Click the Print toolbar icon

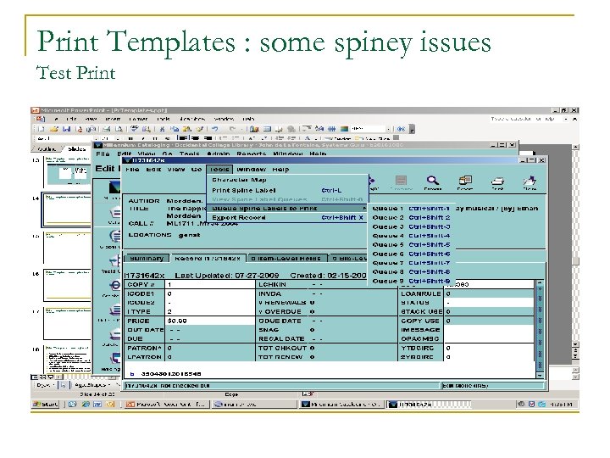point(497,182)
